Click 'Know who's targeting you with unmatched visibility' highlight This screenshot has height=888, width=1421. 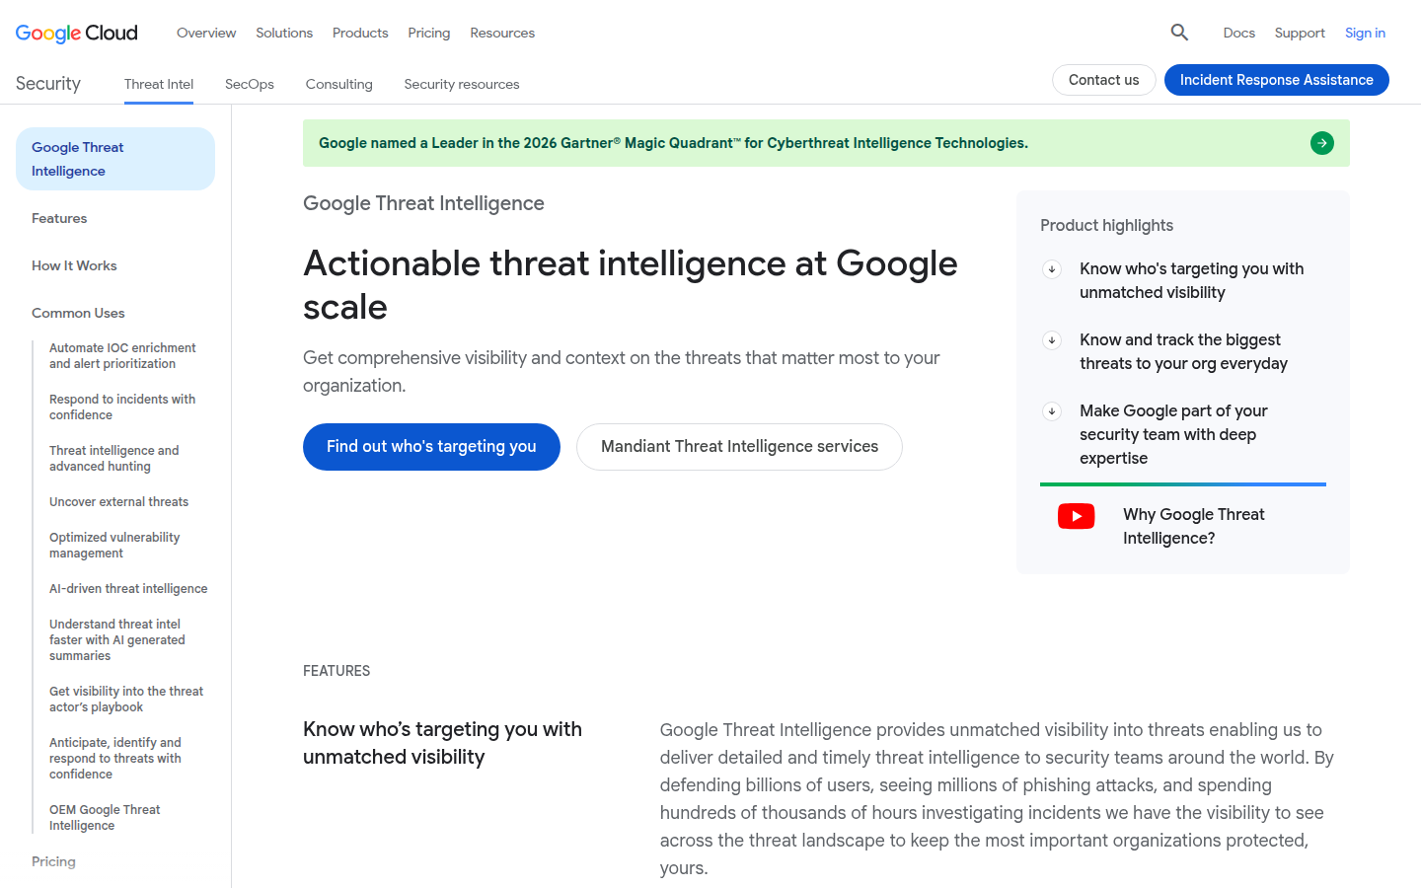coord(1191,281)
